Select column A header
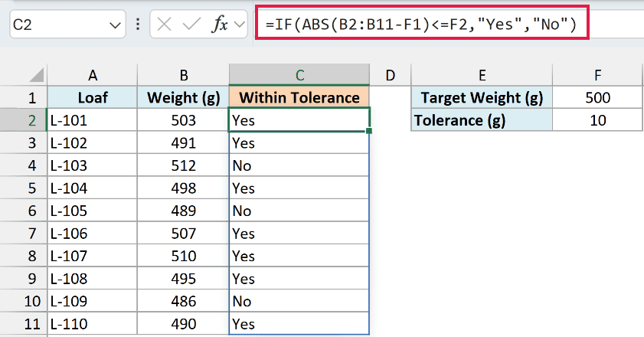Viewport: 644px width, 337px height. point(93,75)
